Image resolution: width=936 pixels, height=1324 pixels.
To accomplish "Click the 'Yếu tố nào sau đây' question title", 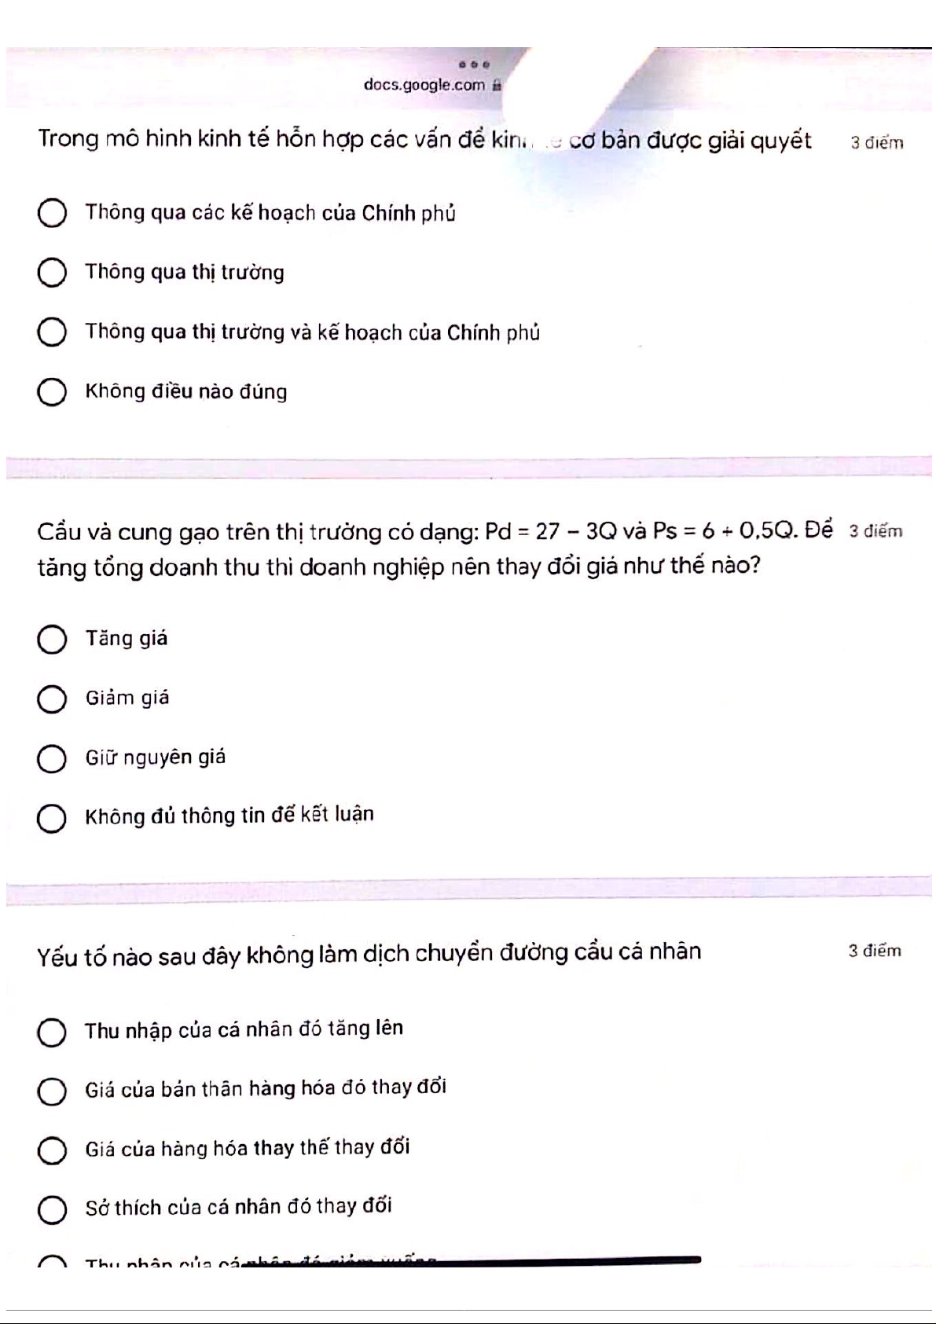I will (x=369, y=954).
